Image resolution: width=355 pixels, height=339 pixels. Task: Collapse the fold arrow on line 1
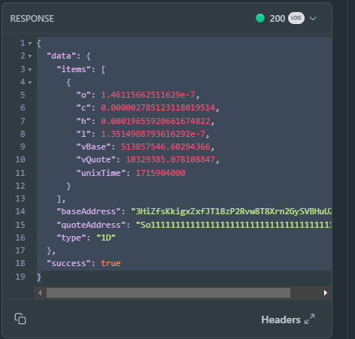pyautogui.click(x=30, y=44)
